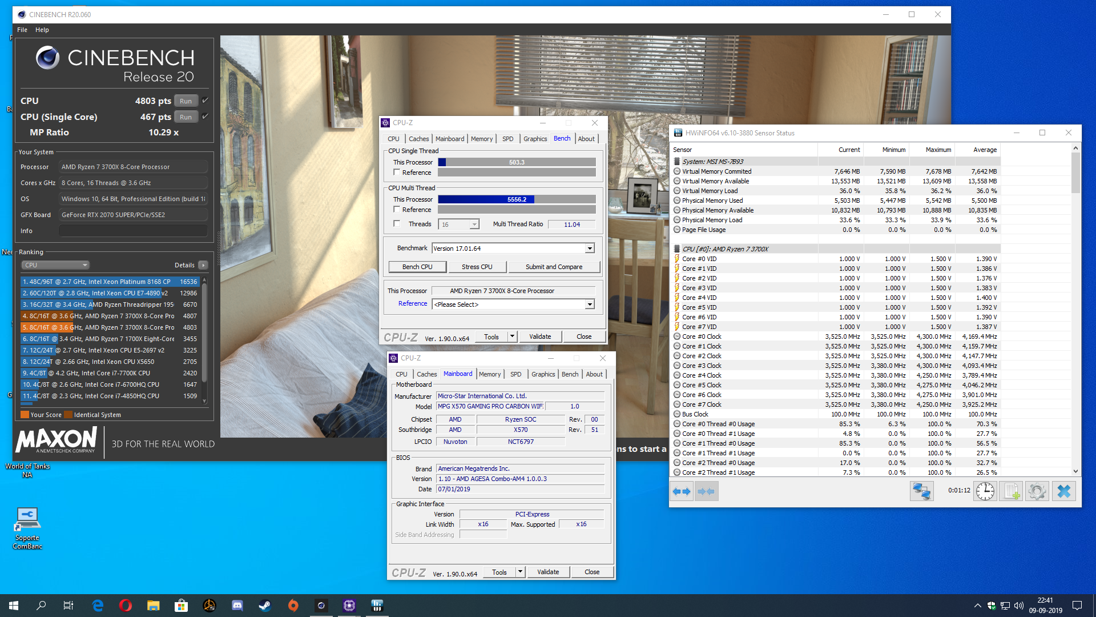The width and height of the screenshot is (1096, 617).
Task: Click single thread score bar 503.3
Action: [517, 162]
